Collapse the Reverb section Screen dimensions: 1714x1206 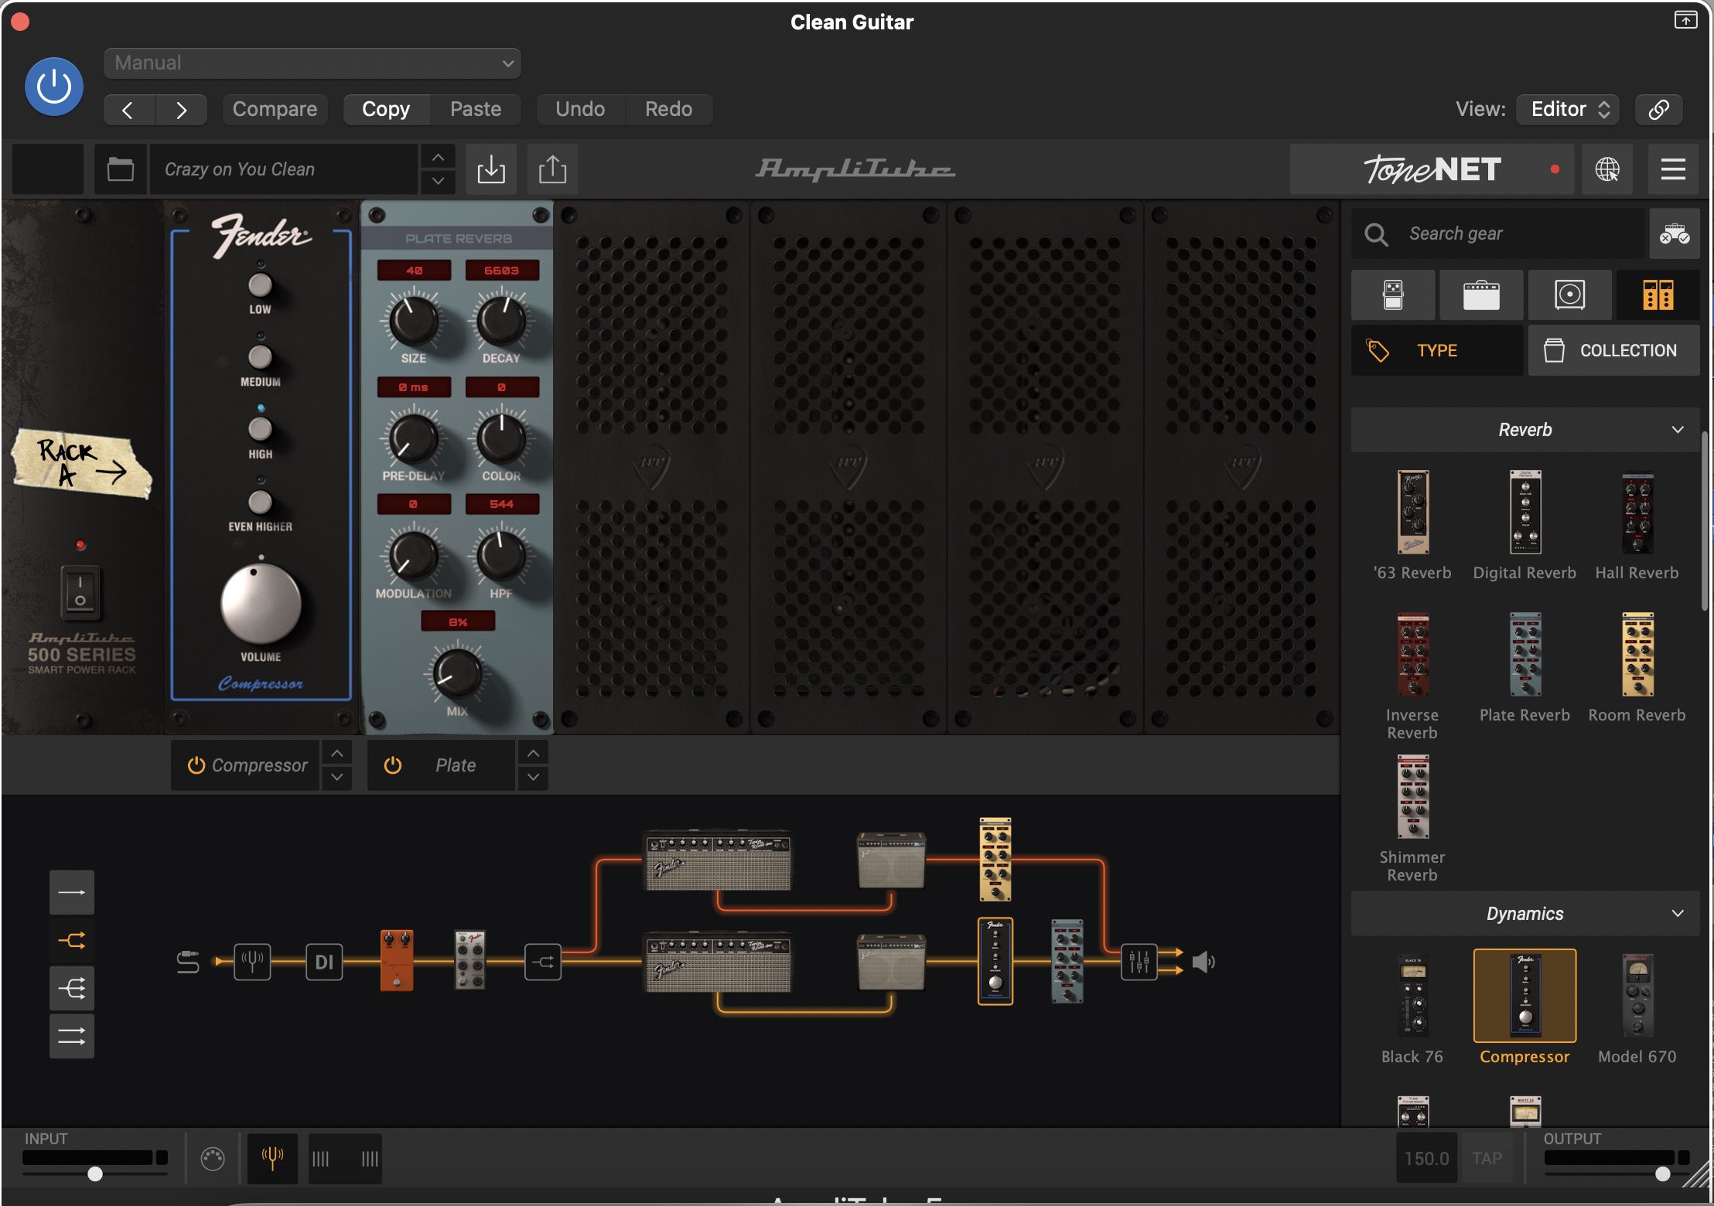coord(1525,430)
